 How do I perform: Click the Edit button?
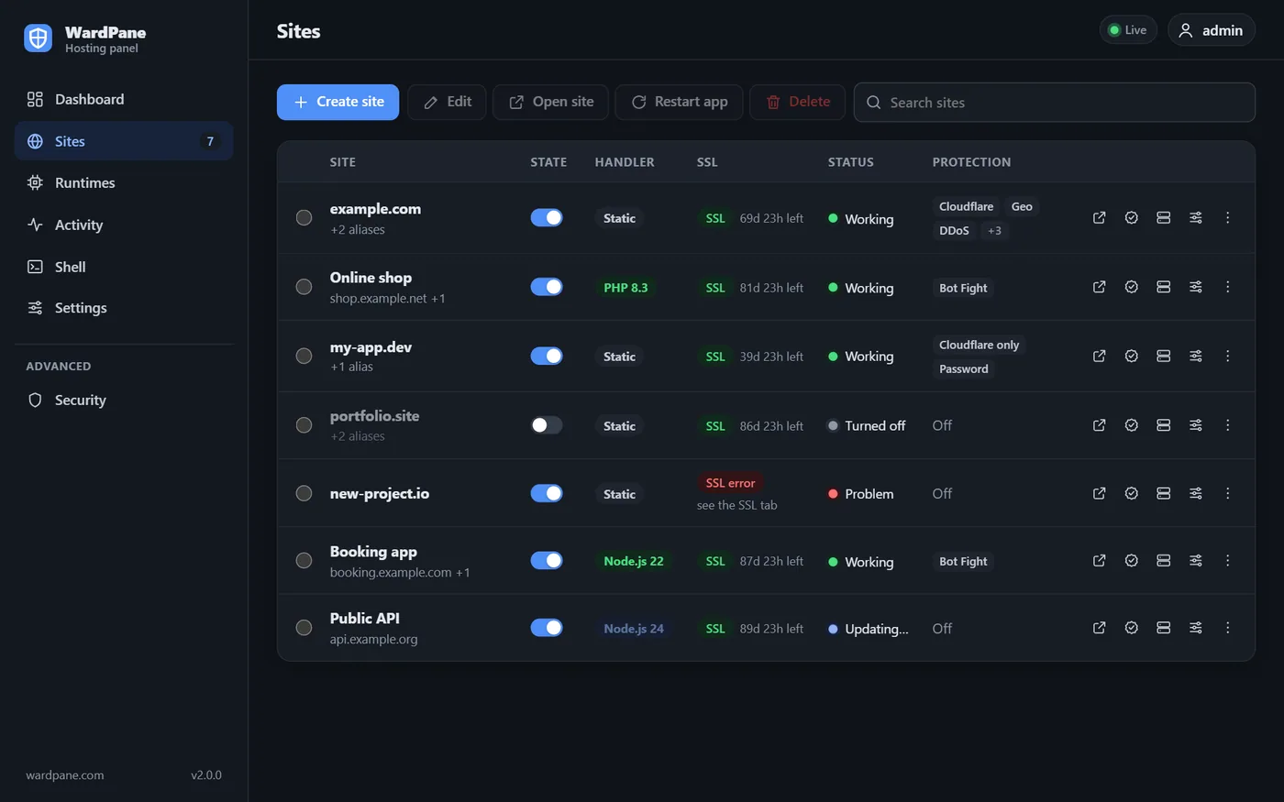click(x=447, y=102)
